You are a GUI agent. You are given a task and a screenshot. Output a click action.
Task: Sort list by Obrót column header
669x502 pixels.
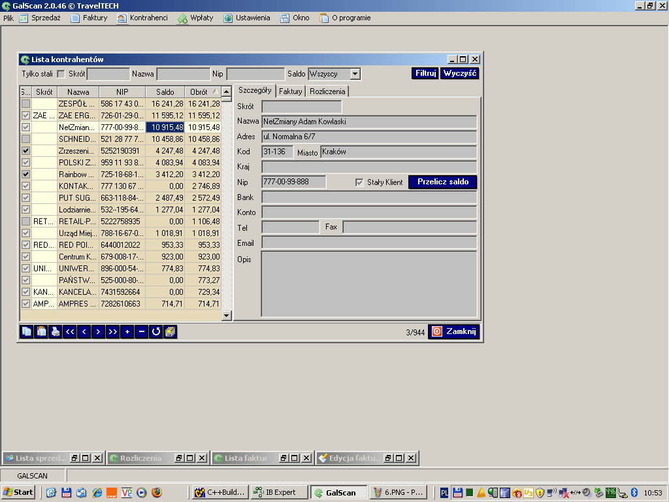pyautogui.click(x=203, y=92)
